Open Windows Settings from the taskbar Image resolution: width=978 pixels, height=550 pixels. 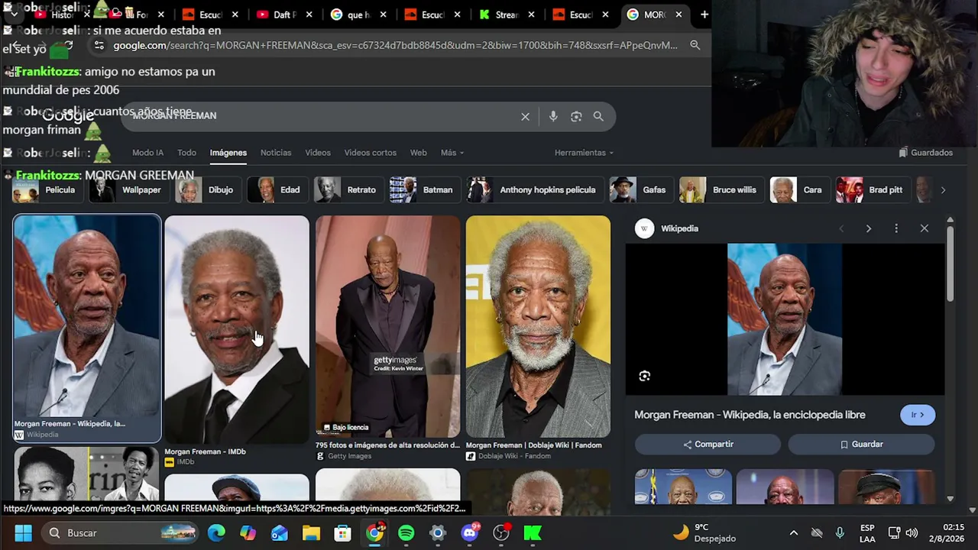(x=437, y=532)
